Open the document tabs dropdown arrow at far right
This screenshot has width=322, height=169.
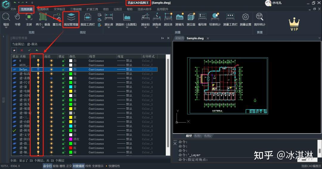click(319, 38)
